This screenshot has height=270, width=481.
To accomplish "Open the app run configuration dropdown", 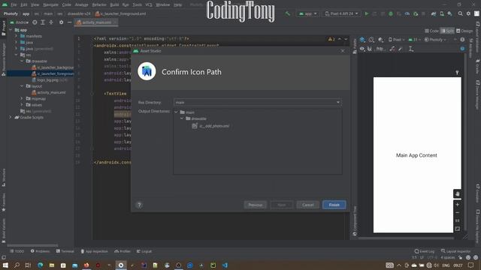I will (307, 13).
